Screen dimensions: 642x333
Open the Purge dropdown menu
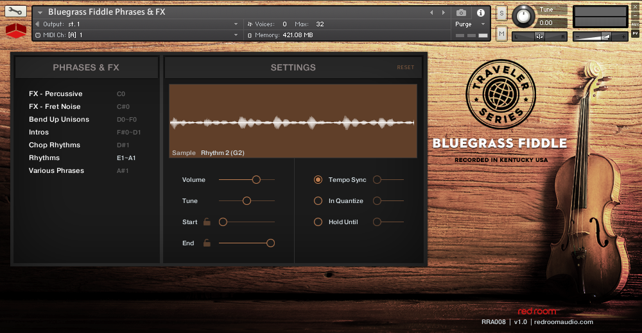coord(483,24)
